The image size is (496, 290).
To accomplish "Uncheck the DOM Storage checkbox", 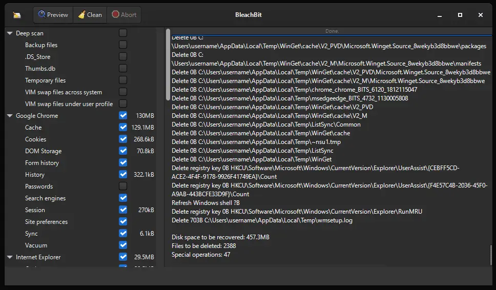I will [x=123, y=151].
